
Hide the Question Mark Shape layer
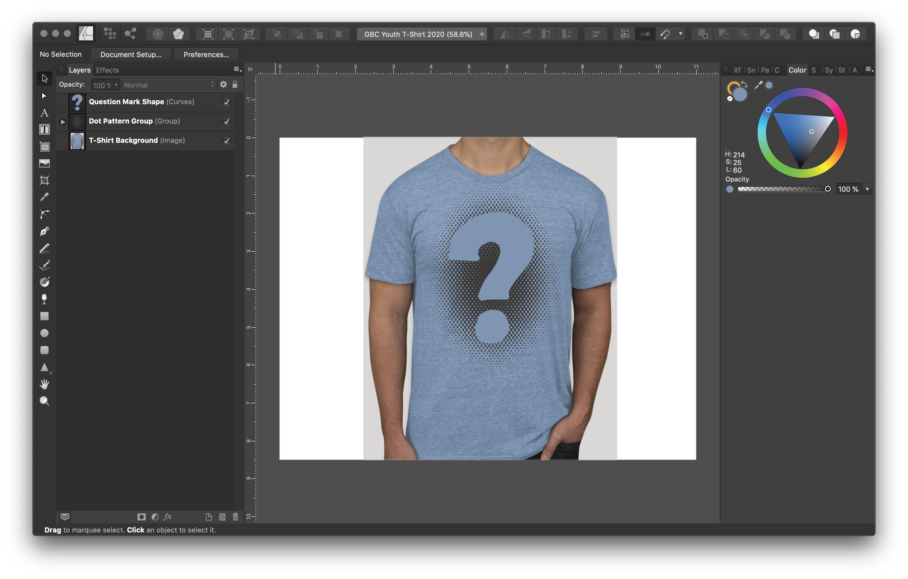coord(227,102)
